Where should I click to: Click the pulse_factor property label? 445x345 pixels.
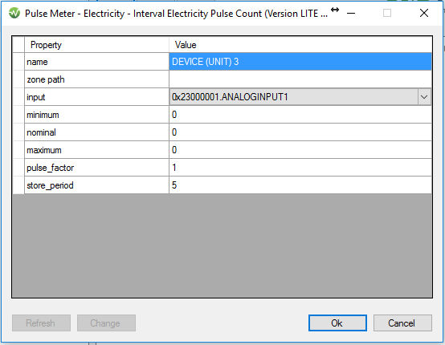coord(51,168)
